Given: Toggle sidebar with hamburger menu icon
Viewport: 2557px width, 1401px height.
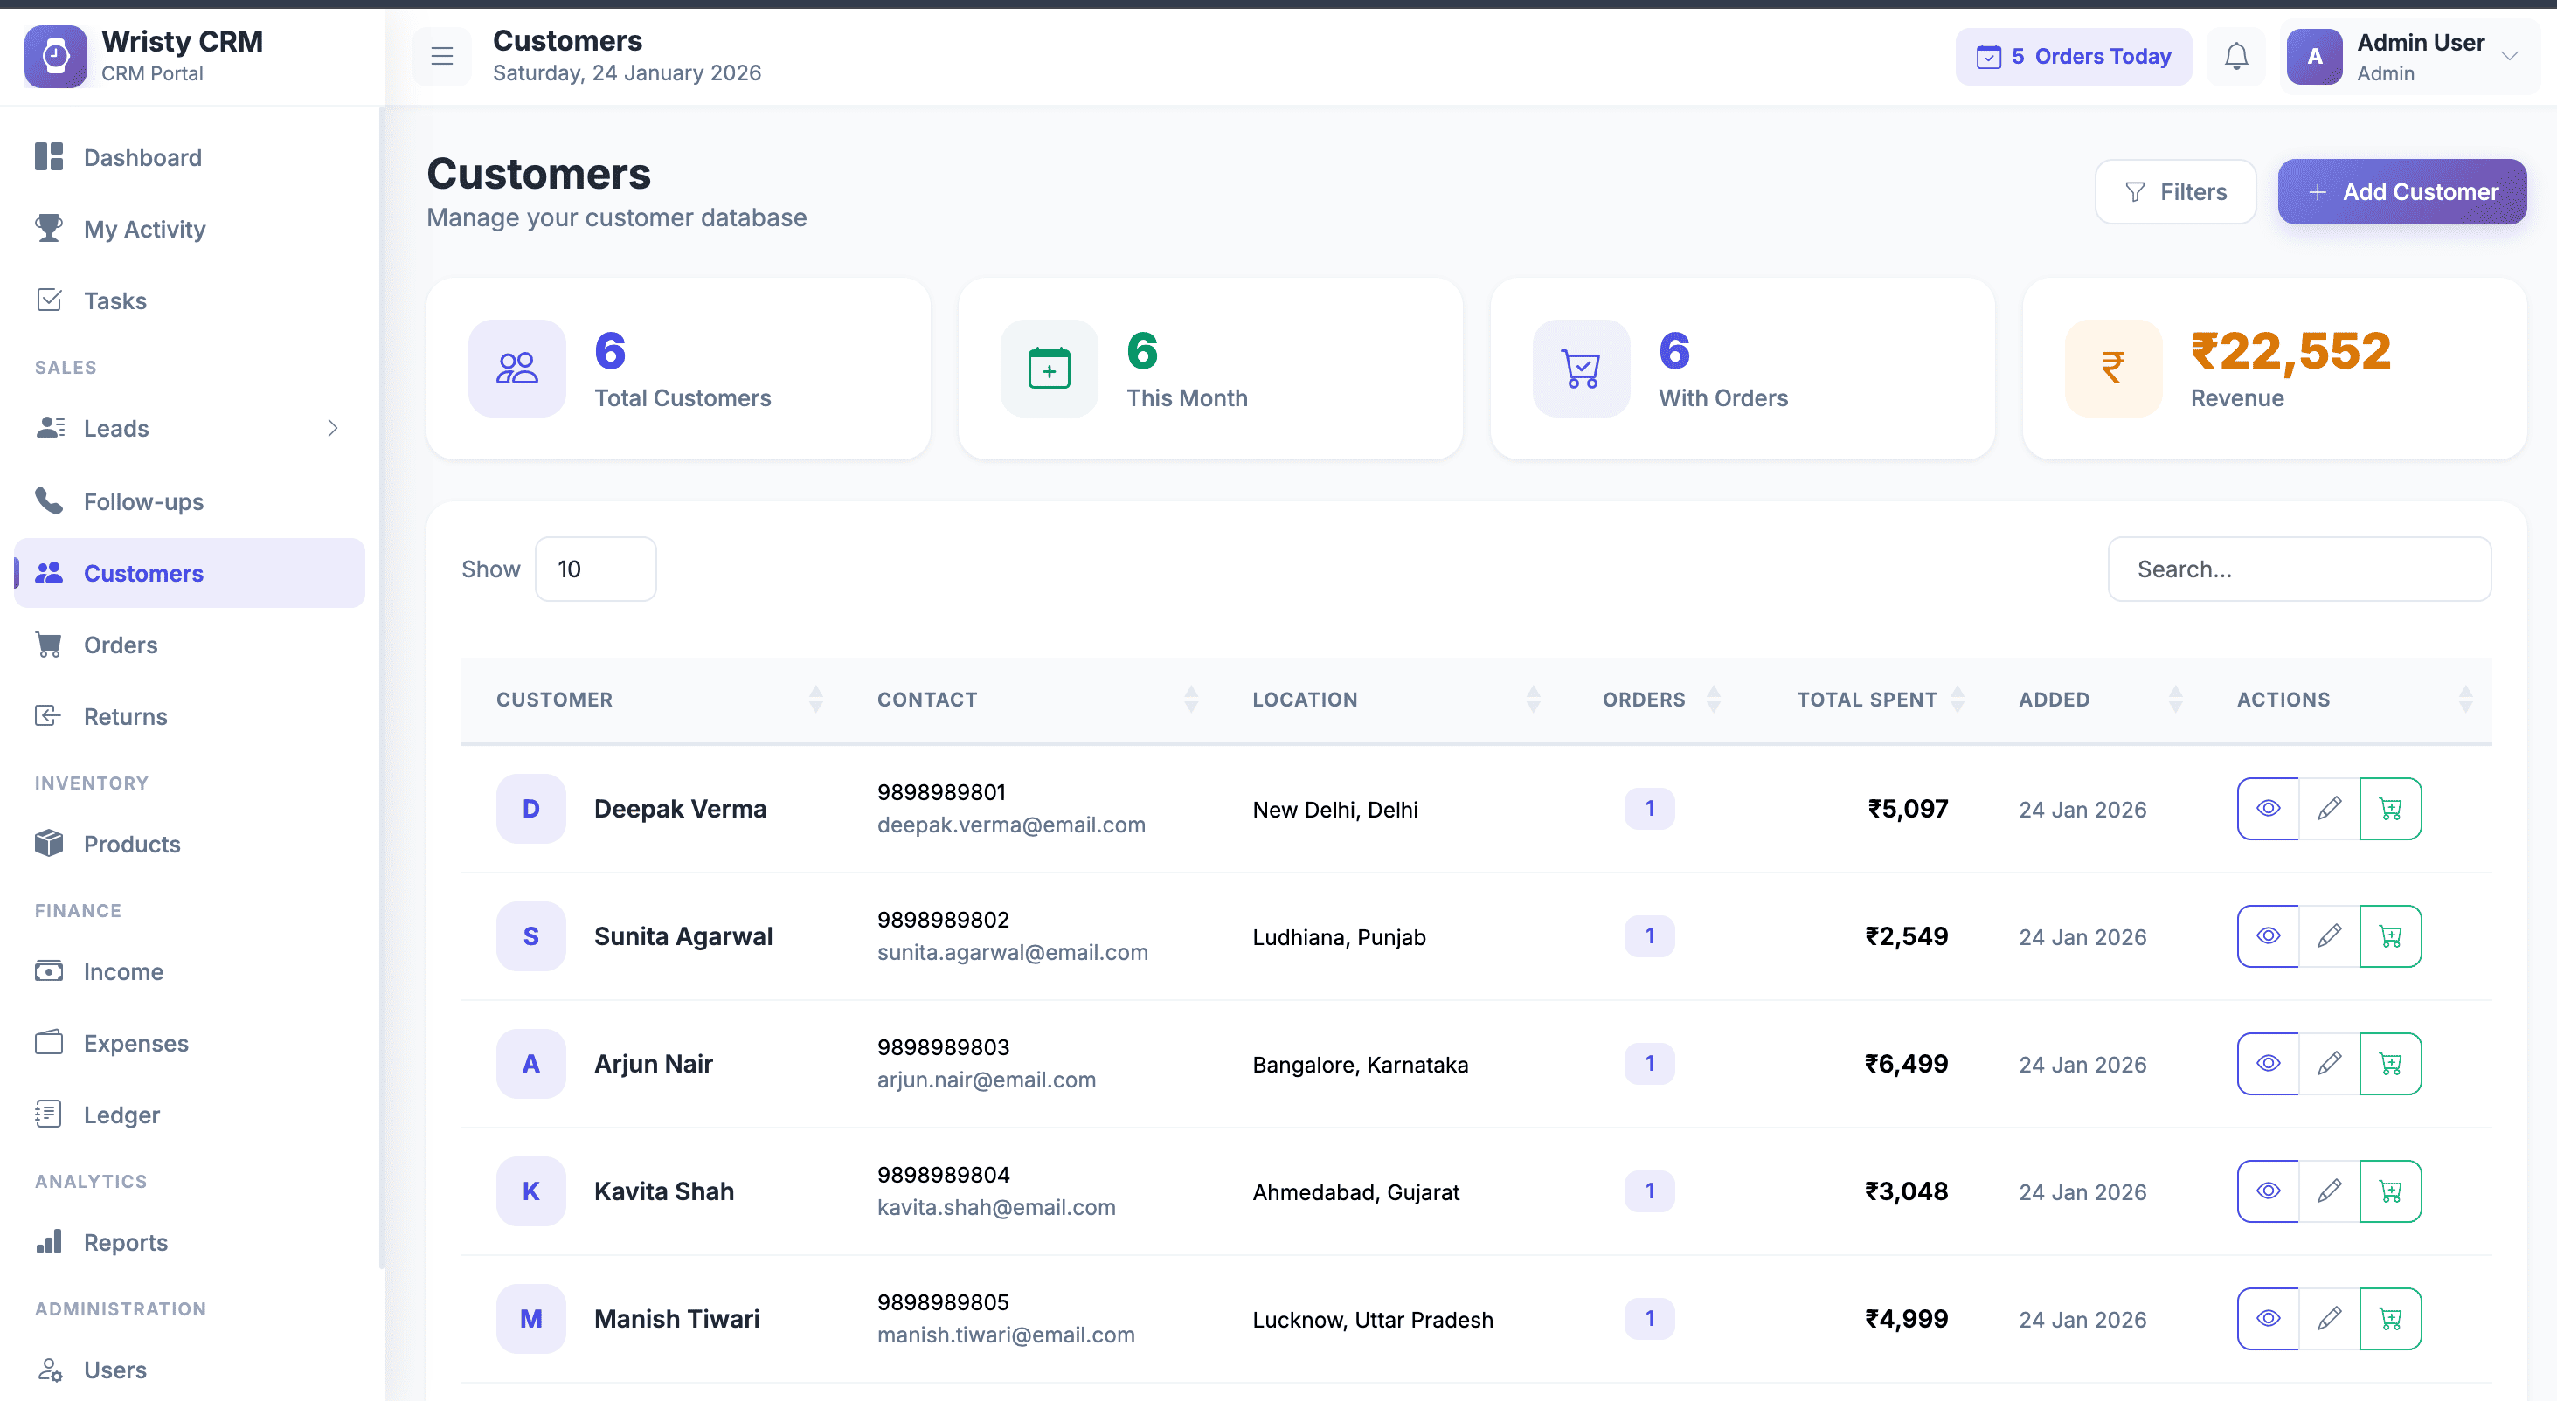Looking at the screenshot, I should (x=441, y=57).
